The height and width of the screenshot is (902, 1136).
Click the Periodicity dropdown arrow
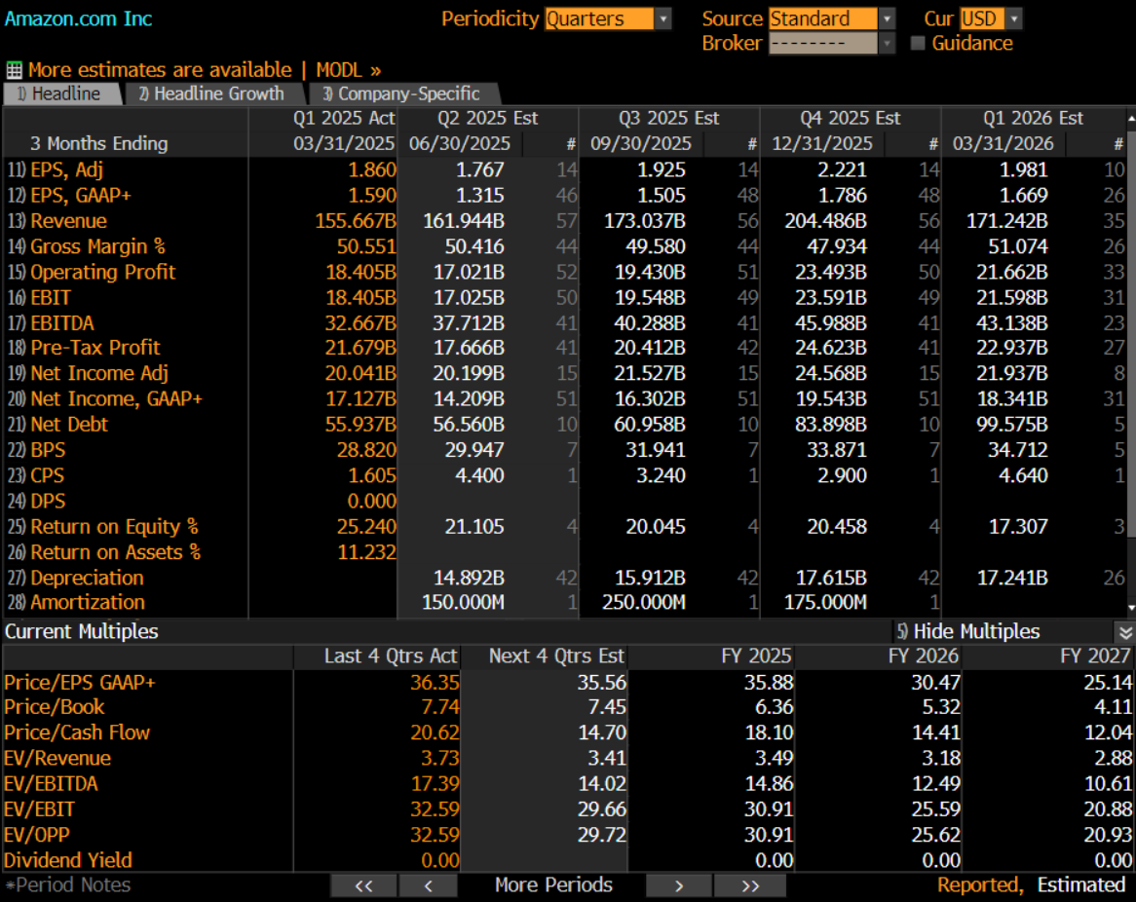point(663,19)
